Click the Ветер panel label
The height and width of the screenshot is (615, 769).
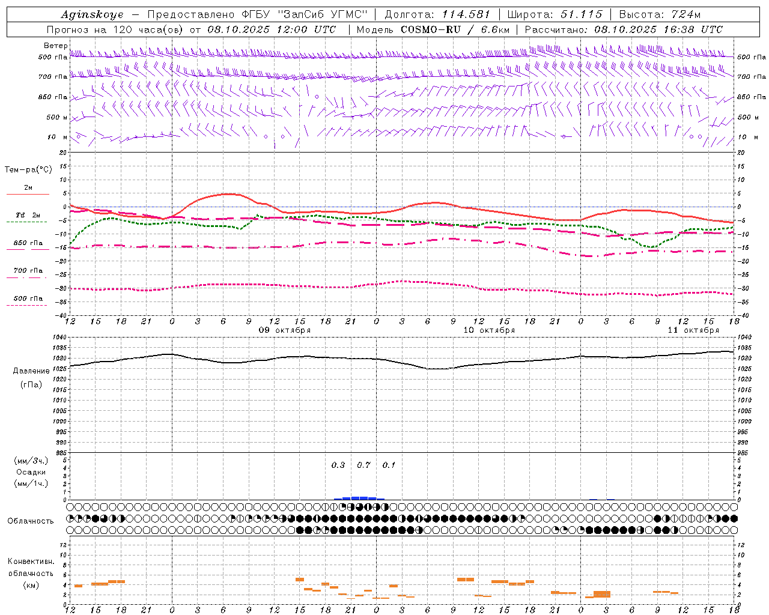pos(55,46)
